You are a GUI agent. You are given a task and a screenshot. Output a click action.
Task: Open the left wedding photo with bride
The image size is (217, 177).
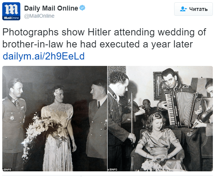(x=55, y=119)
